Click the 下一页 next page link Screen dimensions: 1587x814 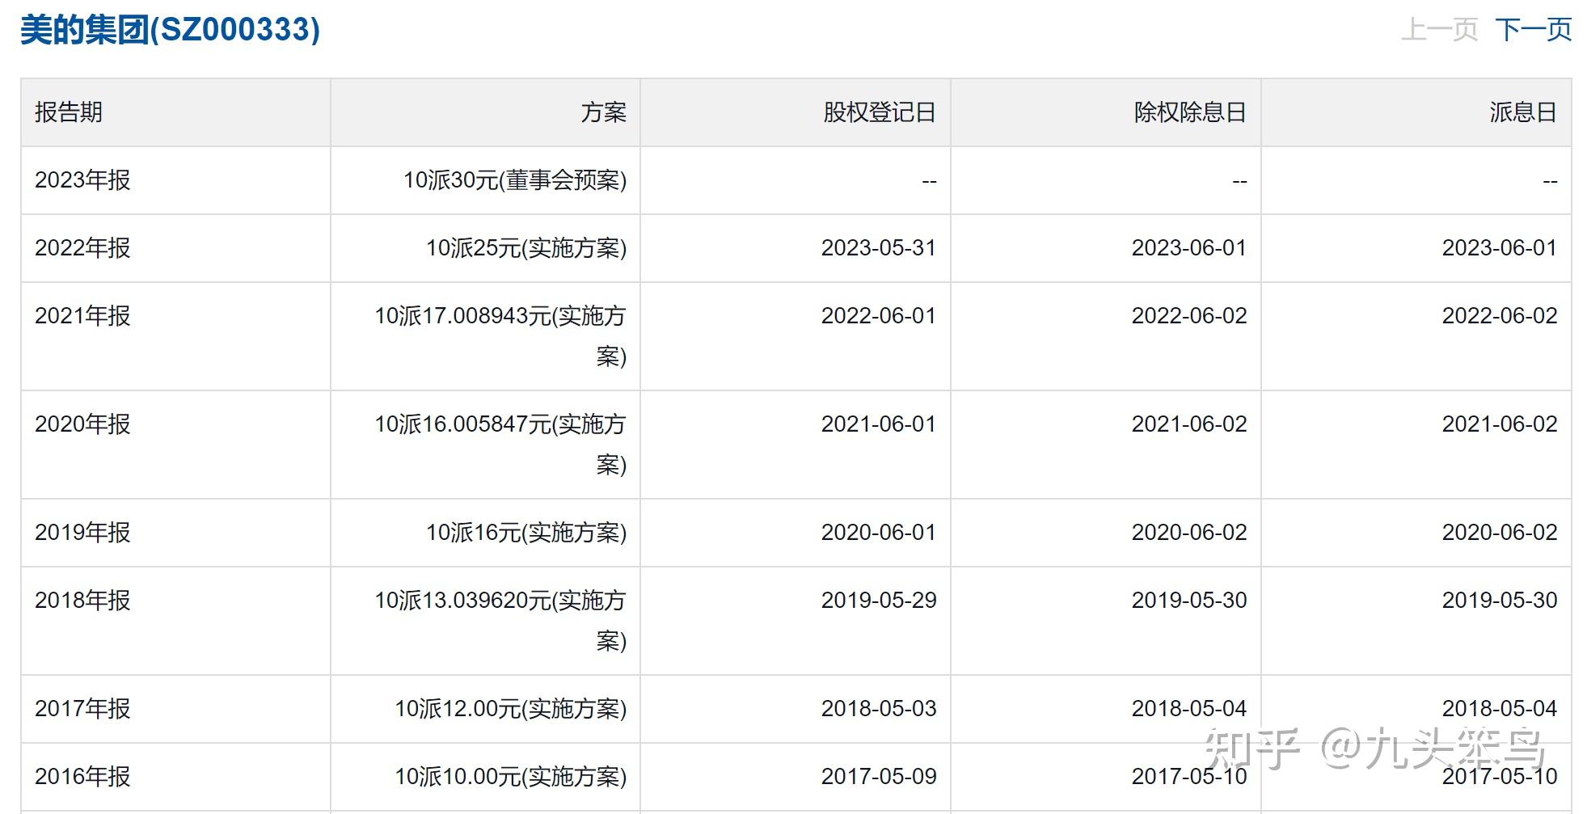click(x=1533, y=30)
